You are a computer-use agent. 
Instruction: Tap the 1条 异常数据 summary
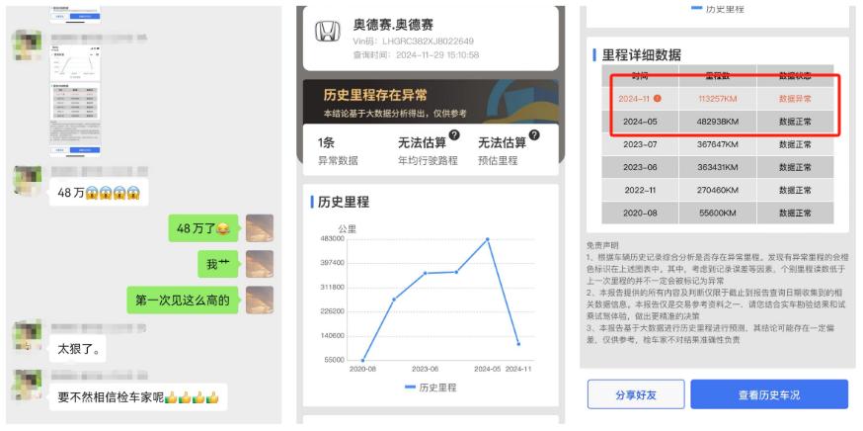338,149
